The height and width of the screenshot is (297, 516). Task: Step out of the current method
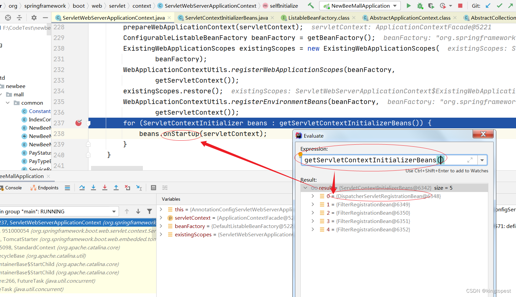116,188
